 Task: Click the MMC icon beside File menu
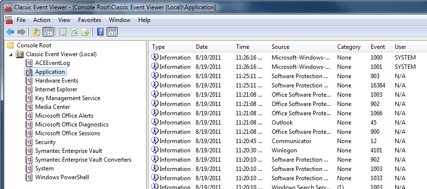(9, 20)
